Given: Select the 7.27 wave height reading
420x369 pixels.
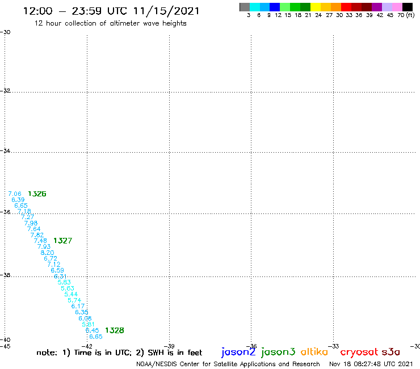Looking at the screenshot, I should pos(28,217).
